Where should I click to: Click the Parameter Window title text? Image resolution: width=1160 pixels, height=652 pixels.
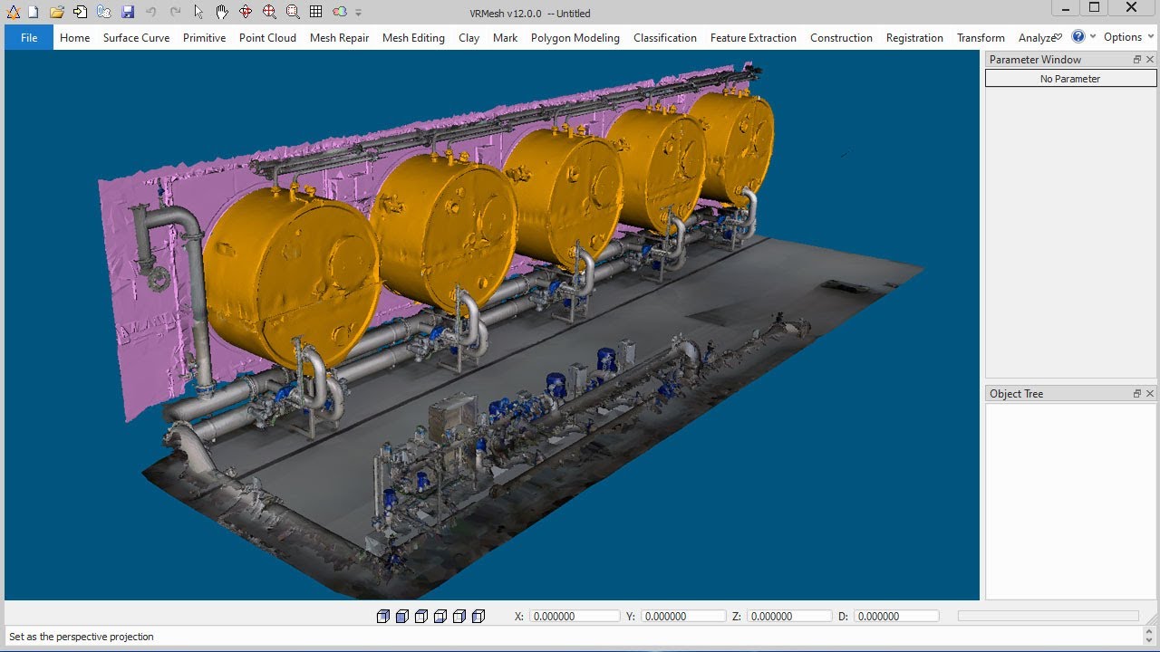(x=1035, y=60)
